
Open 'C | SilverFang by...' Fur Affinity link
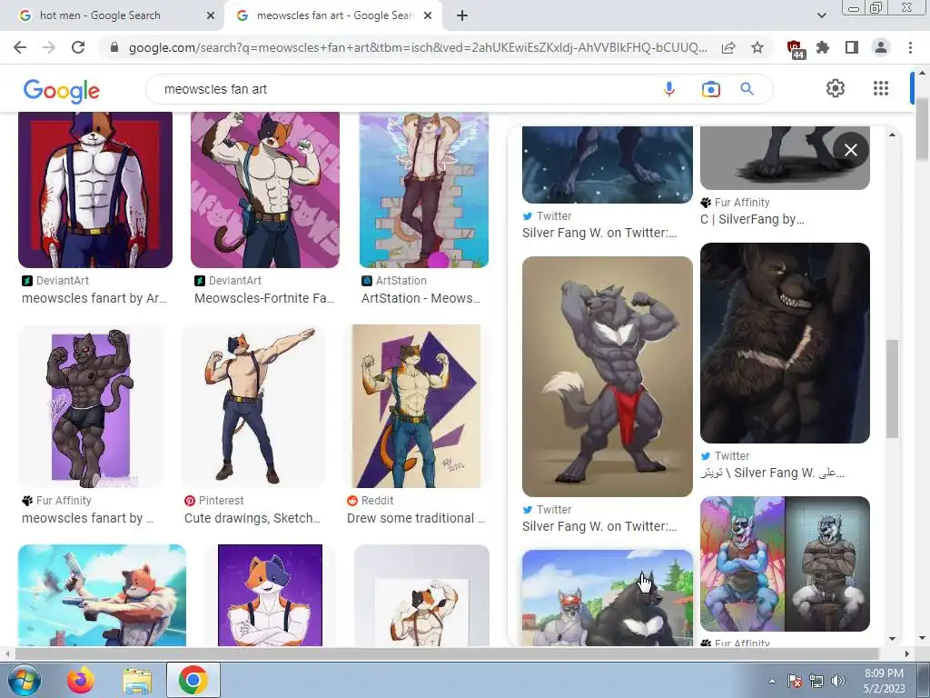pyautogui.click(x=752, y=219)
